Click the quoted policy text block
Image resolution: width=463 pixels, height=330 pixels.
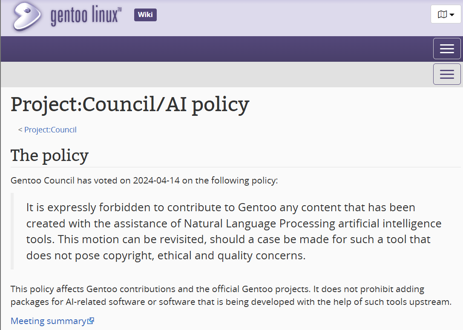point(234,231)
